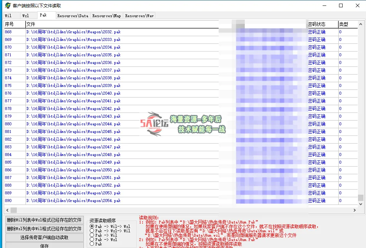Select the Pak tab
This screenshot has width=366, height=248.
click(x=46, y=15)
